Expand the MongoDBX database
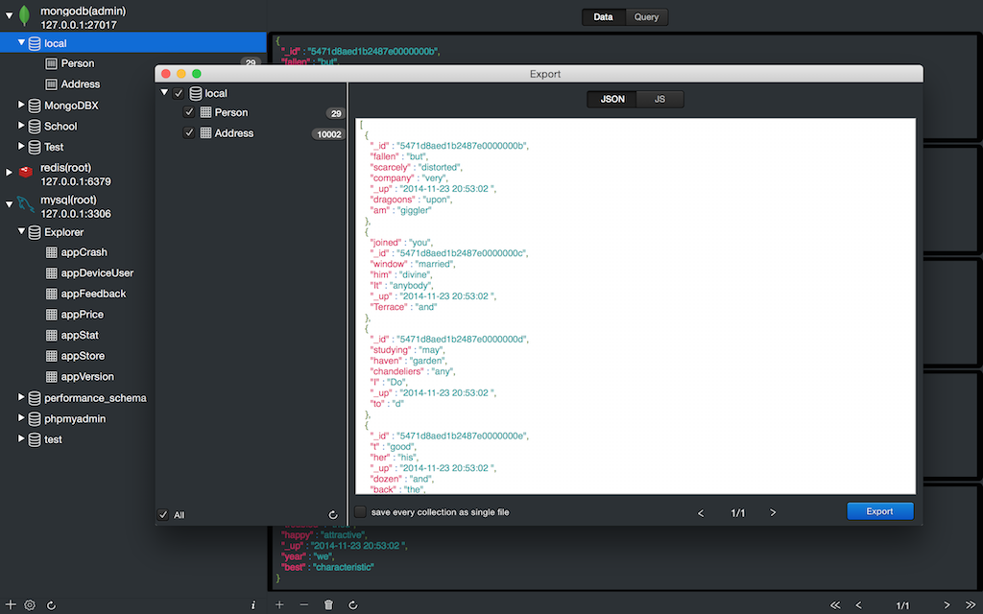This screenshot has height=614, width=983. click(22, 105)
